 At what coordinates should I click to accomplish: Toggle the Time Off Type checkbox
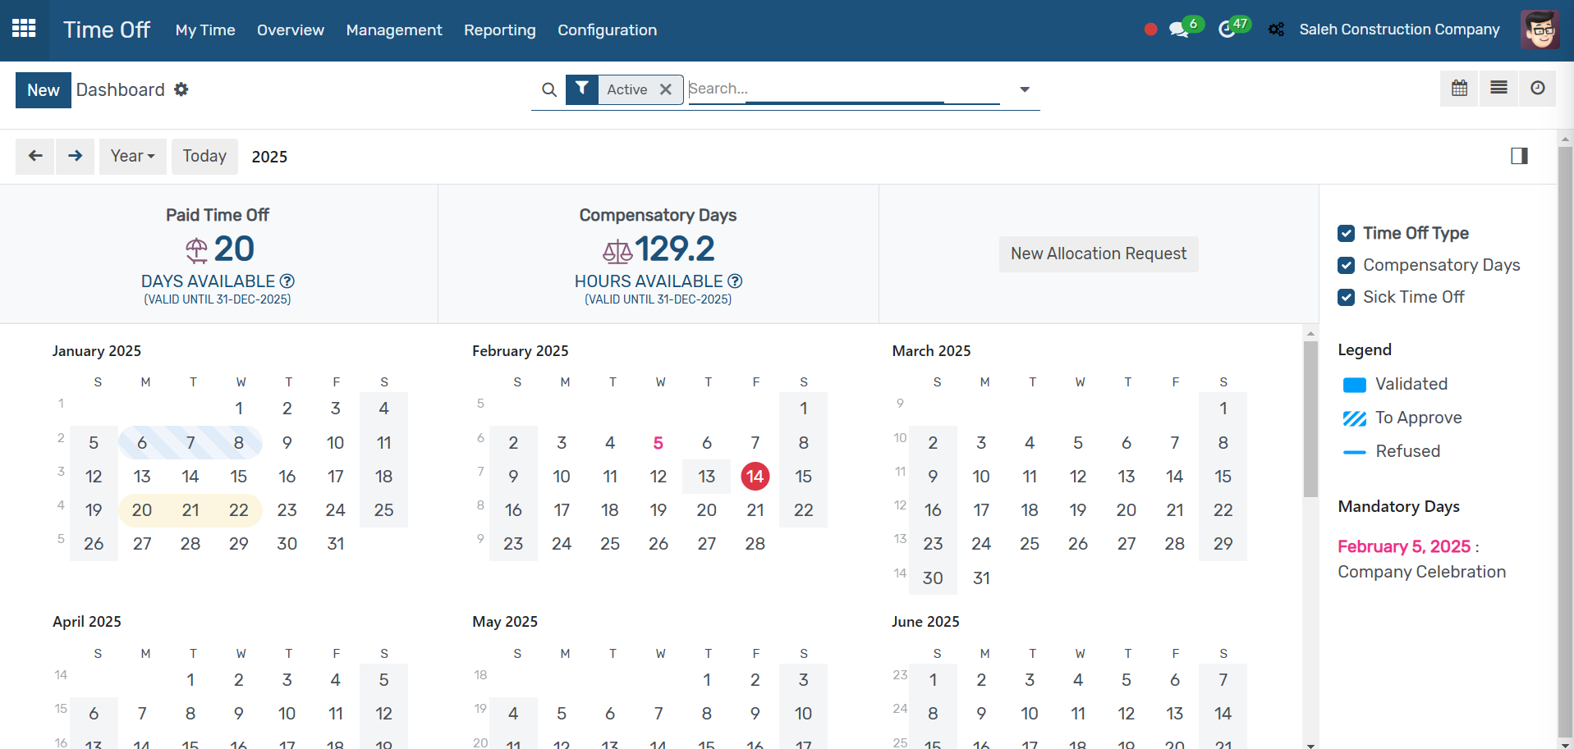1346,233
